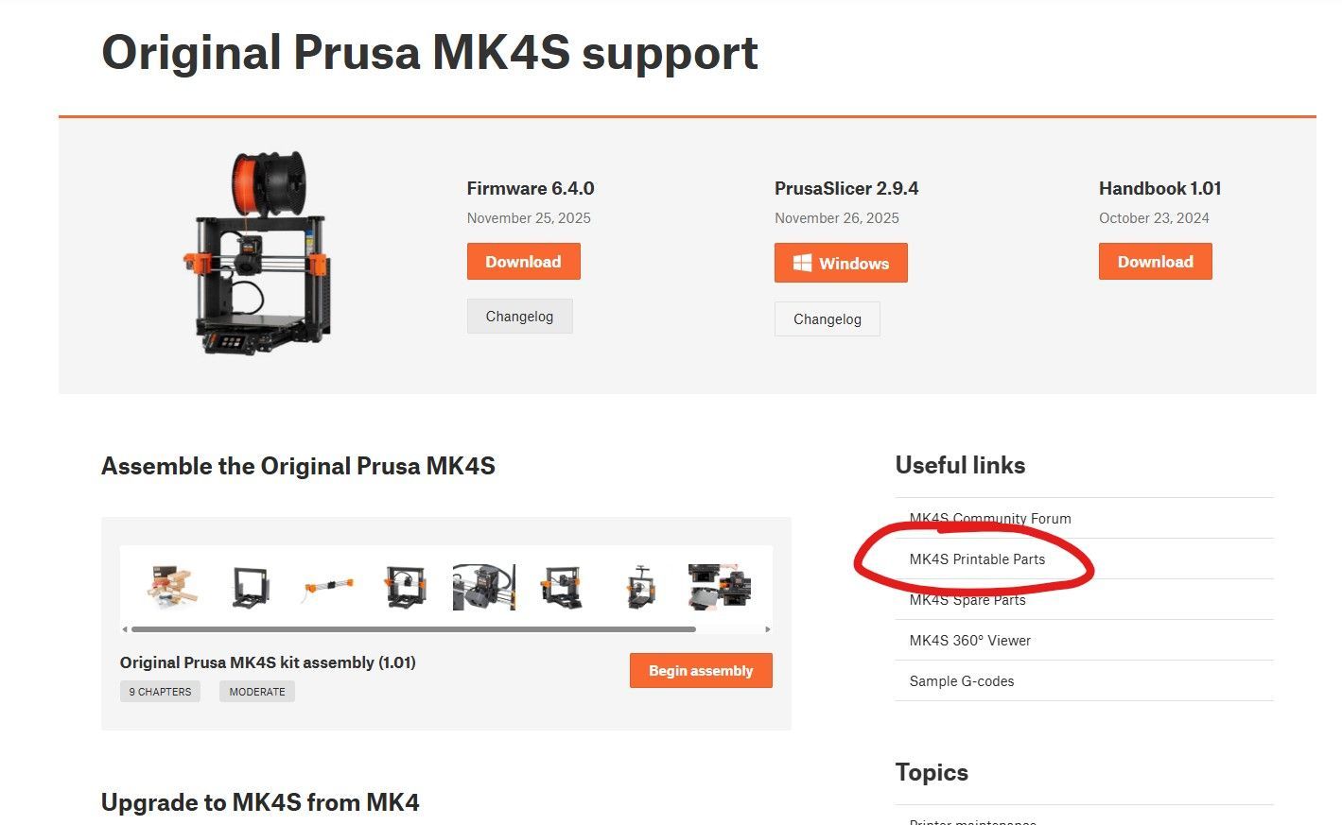
Task: Open the MK4S 360° Viewer link
Action: point(969,640)
